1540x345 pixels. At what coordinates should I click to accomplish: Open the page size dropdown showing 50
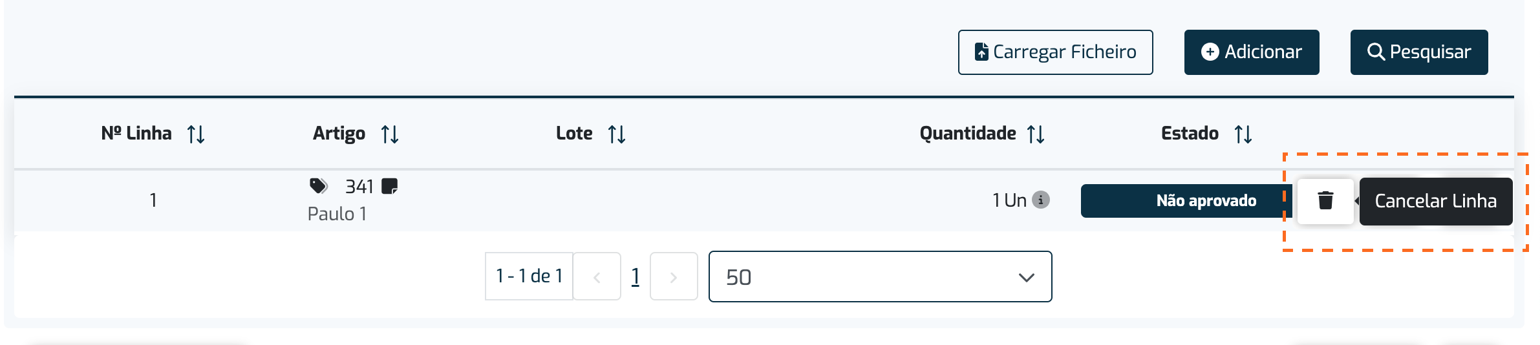click(880, 277)
